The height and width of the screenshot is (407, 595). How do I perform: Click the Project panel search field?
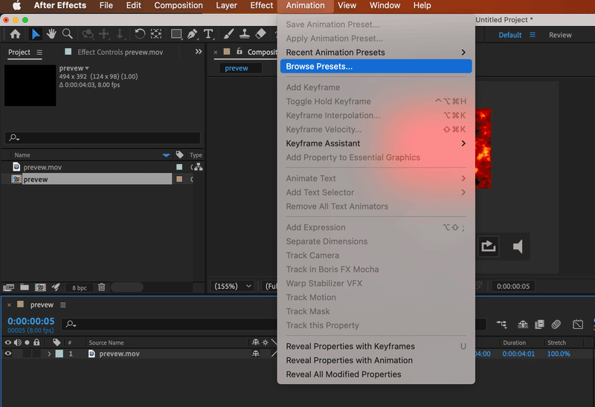pos(103,137)
